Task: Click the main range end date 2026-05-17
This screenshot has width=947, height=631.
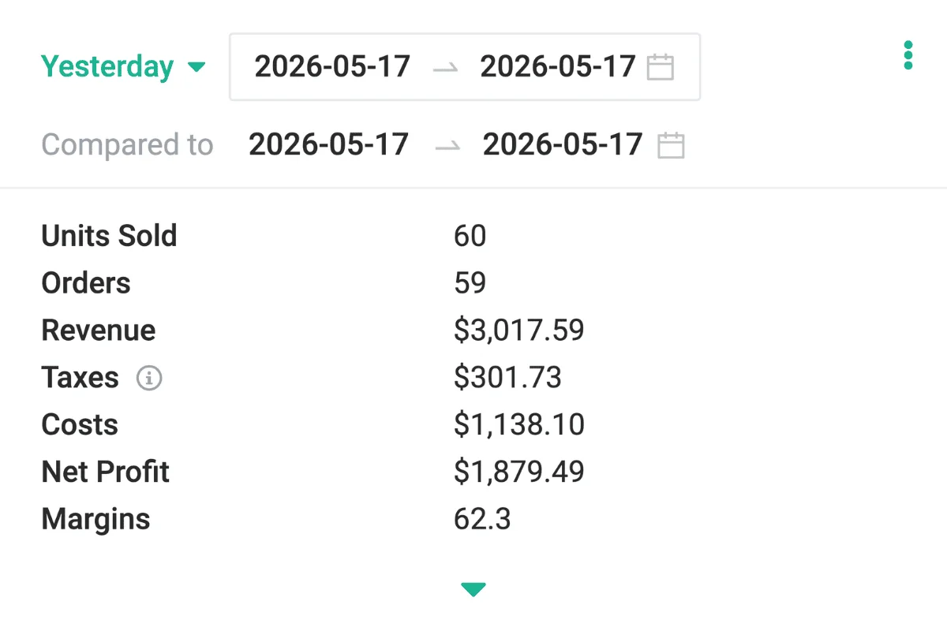Action: coord(558,66)
